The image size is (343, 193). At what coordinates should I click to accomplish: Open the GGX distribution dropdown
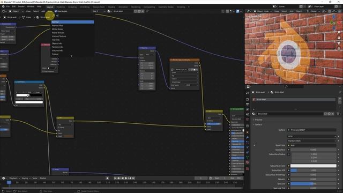(311, 136)
